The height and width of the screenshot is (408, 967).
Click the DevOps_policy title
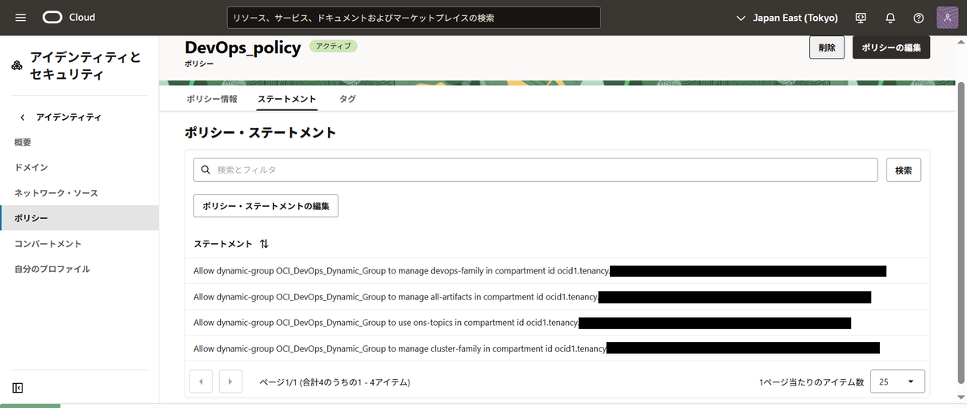tap(243, 47)
